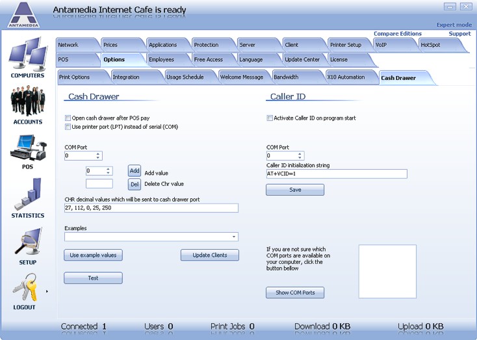The image size is (477, 340).
Task: Open the Applications tab
Action: tap(168, 45)
